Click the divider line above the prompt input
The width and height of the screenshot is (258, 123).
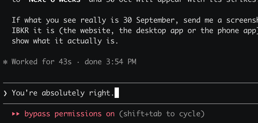[131, 83]
